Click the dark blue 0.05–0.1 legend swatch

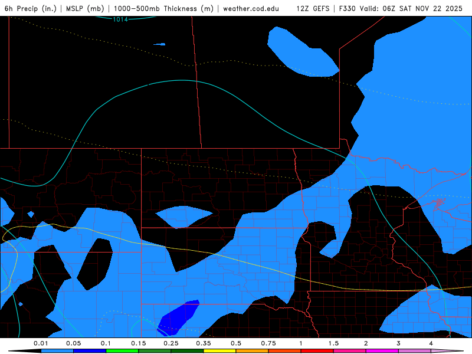(x=90, y=351)
